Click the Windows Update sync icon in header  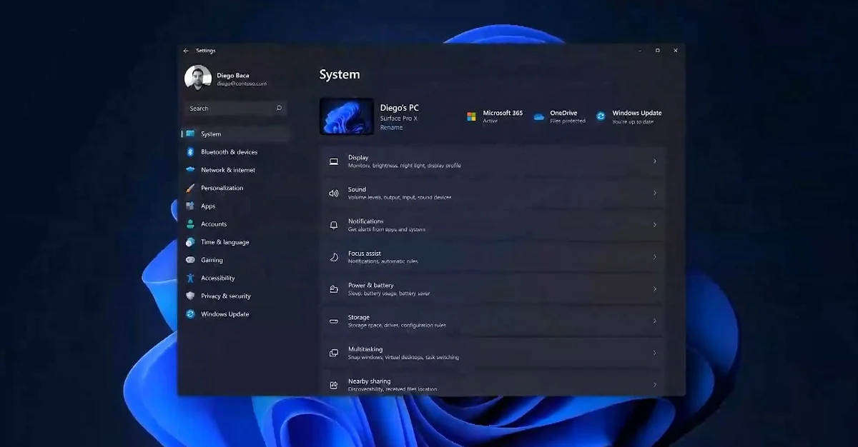601,116
